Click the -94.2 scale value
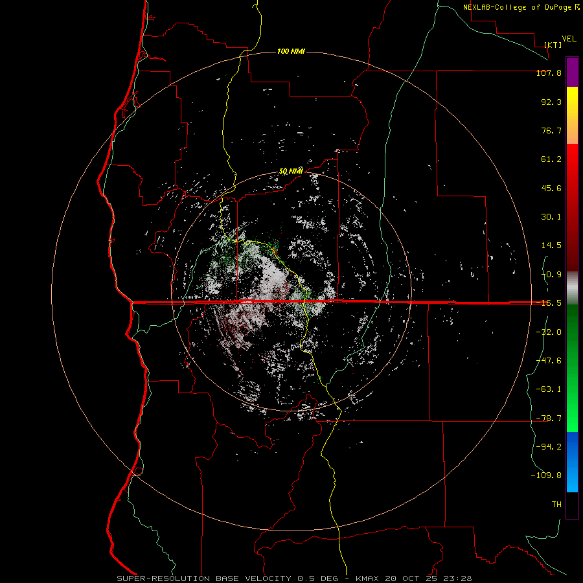The image size is (583, 583). (x=549, y=447)
